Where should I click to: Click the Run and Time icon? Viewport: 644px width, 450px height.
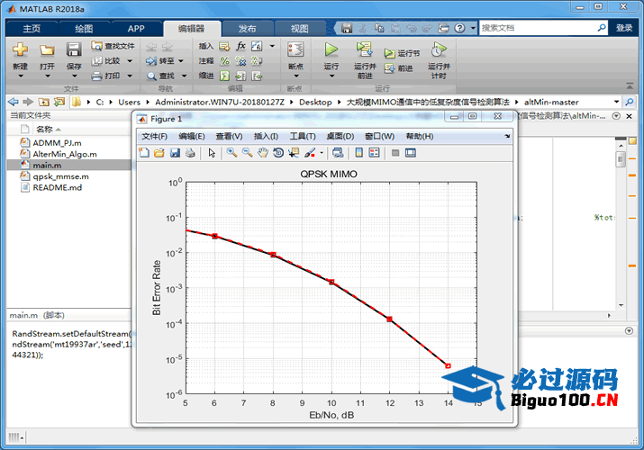tap(439, 49)
